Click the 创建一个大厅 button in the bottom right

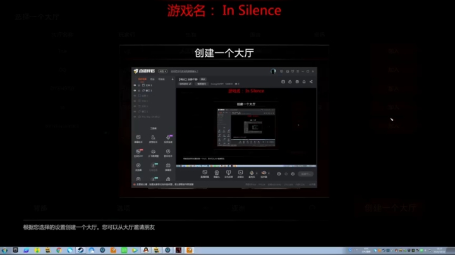point(391,208)
